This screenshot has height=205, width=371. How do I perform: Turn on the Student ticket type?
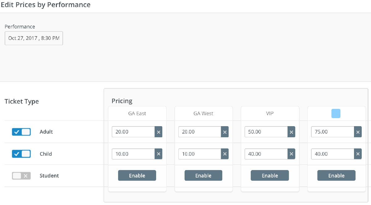click(x=21, y=176)
